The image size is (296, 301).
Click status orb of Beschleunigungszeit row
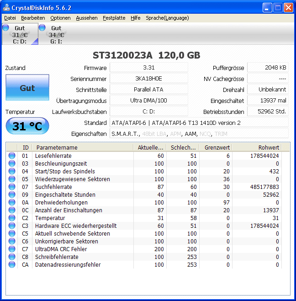pos(12,163)
